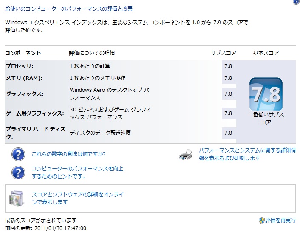Click the サブスコア column header
The image size is (300, 241).
pos(224,53)
